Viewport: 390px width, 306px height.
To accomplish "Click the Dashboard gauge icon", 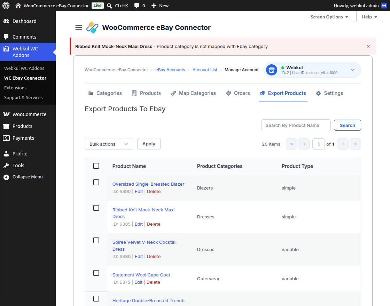I will (6, 21).
